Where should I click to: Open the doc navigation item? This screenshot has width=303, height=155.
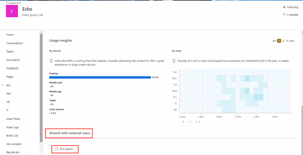coord(8,85)
